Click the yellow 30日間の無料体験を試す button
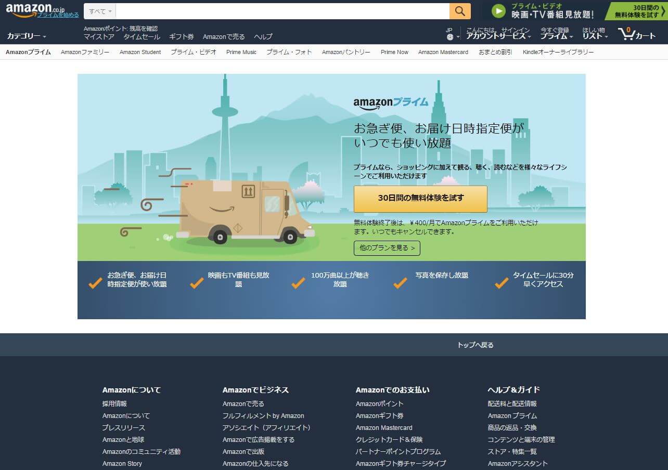Screen dimensions: 668x470 tap(420, 199)
